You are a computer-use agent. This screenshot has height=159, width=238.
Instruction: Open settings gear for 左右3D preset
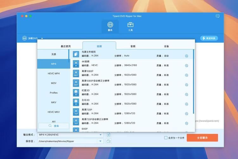click(187, 104)
